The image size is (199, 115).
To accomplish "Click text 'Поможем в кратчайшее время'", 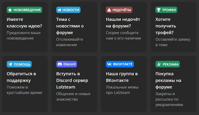I will point(24,90).
